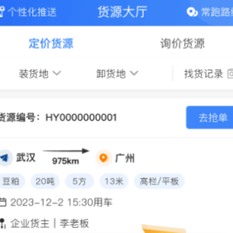Image resolution: width=233 pixels, height=233 pixels.
Task: Tap the orange location pin beside 广州
Action: (x=104, y=158)
